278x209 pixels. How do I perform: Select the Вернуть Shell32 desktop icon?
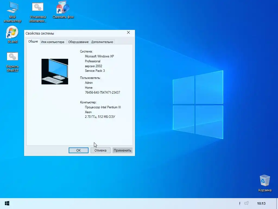coord(12,62)
